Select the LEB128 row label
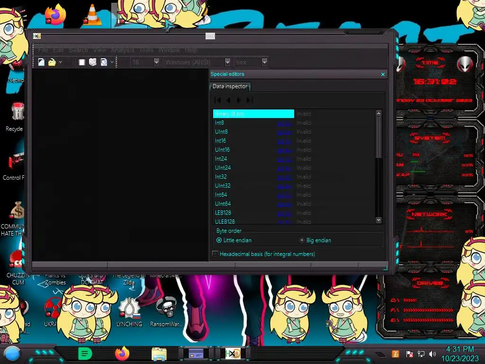Viewport: 485px width, 364px height. click(x=223, y=213)
